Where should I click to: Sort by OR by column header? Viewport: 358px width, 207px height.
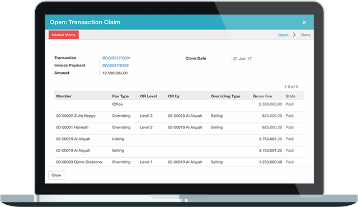(174, 96)
